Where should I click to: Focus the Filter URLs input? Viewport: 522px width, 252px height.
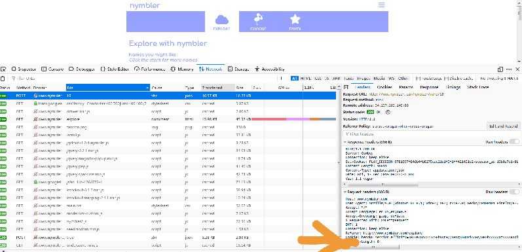click(x=143, y=79)
